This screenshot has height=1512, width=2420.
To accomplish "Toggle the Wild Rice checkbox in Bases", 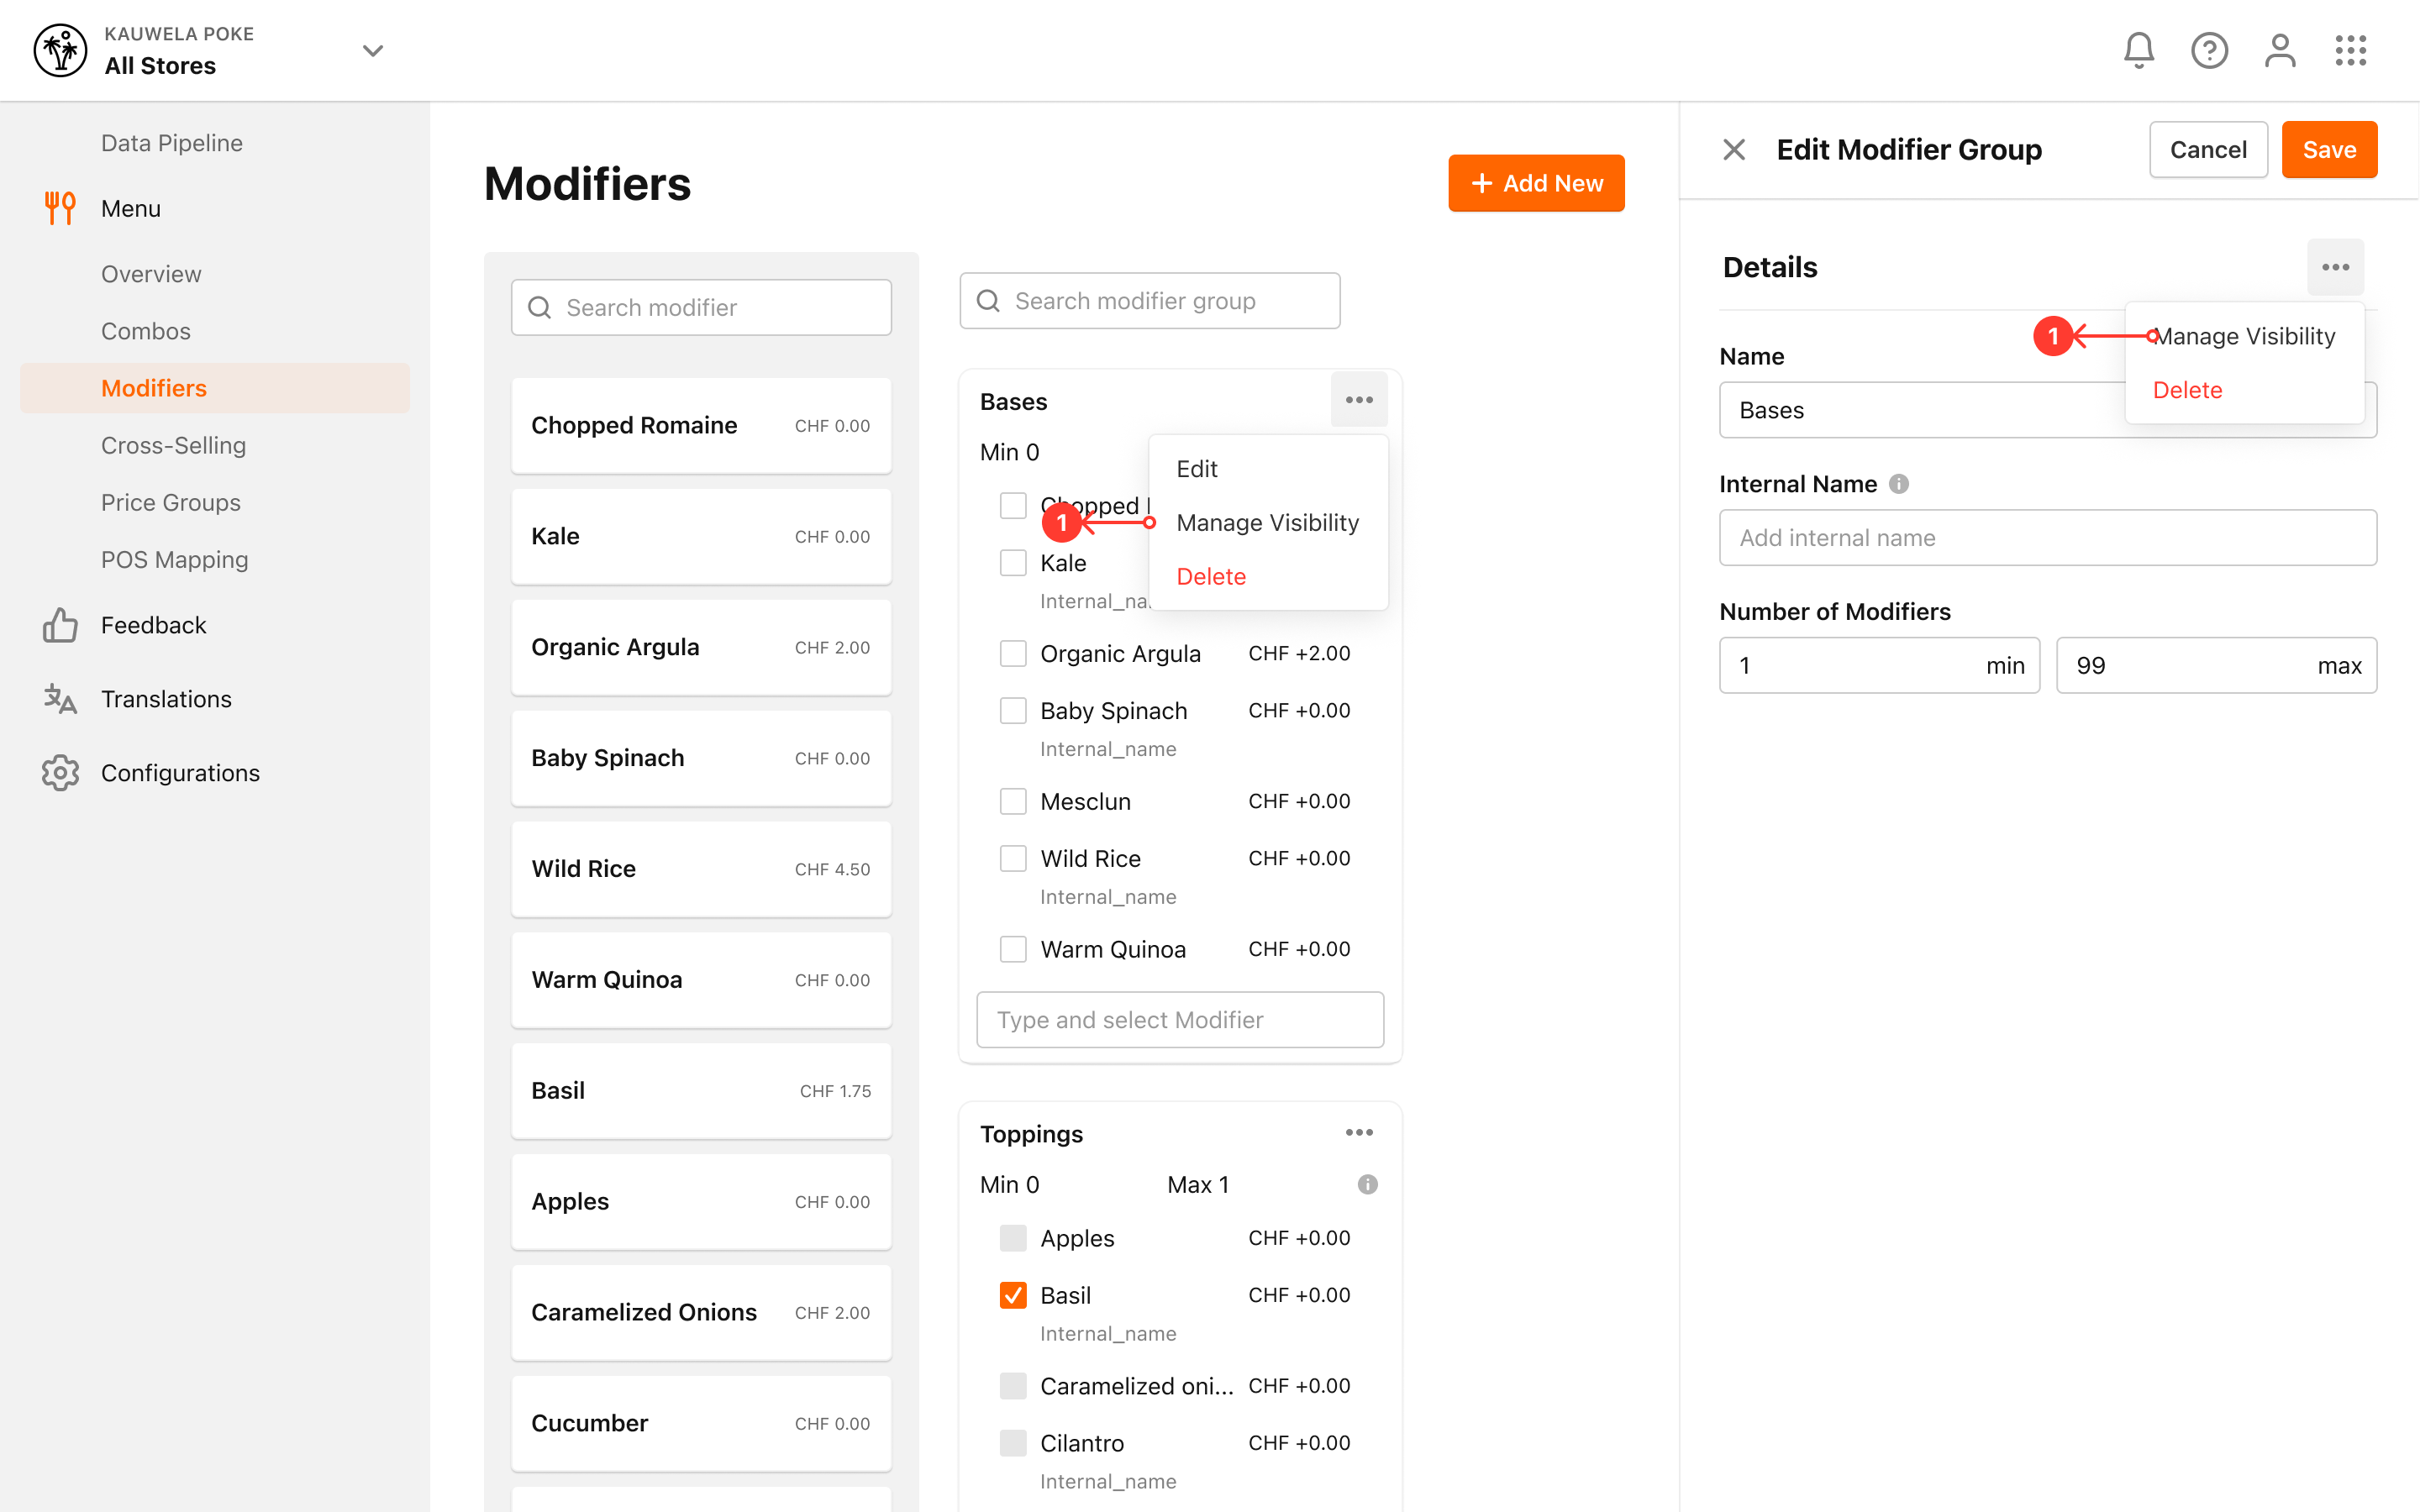I will click(1013, 858).
